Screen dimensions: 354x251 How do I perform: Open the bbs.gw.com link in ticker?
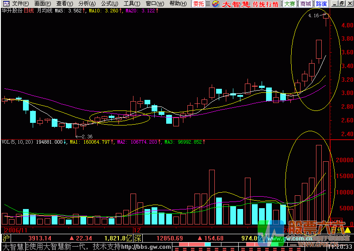pyautogui.click(x=145, y=247)
